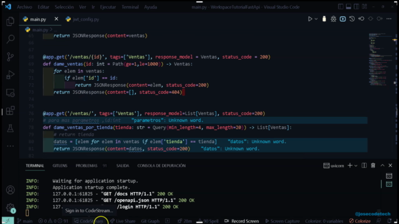Click Live Share in the status bar

coord(123,221)
